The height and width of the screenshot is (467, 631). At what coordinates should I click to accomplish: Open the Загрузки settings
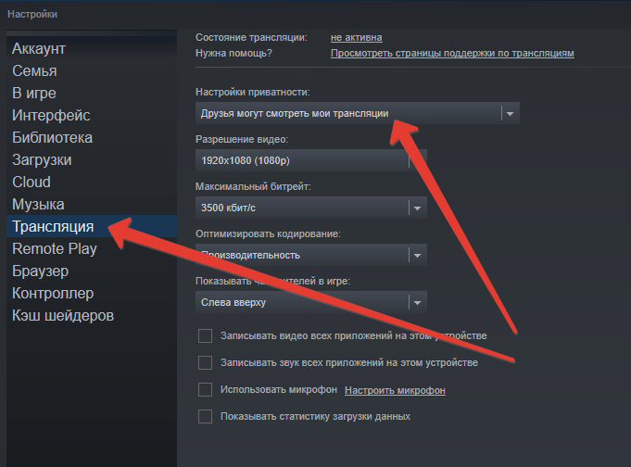click(42, 159)
